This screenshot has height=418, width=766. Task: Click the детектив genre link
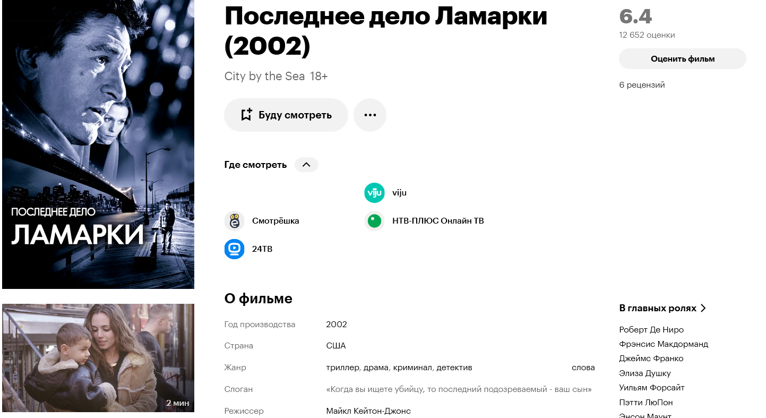click(454, 368)
